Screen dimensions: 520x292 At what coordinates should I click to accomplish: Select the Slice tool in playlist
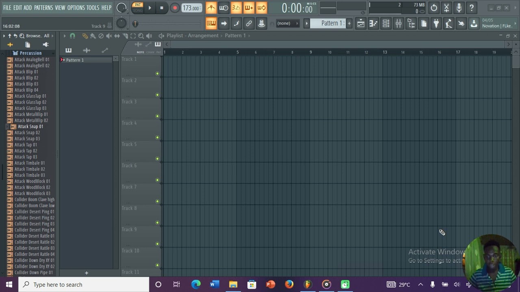point(125,36)
